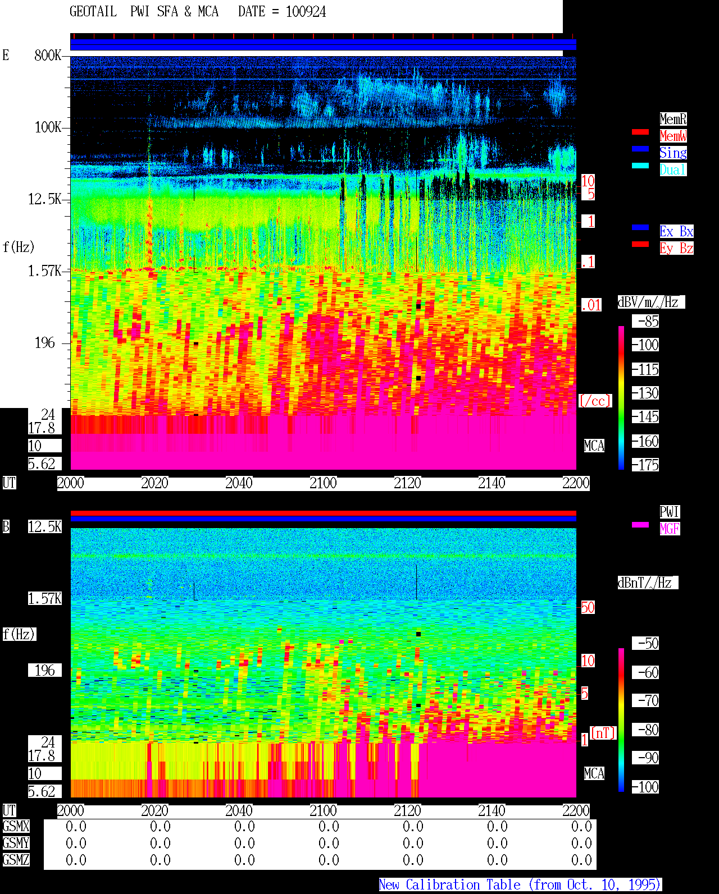This screenshot has height=894, width=719.
Task: Click the f(Hz) axis label on E panel
Action: (x=19, y=247)
